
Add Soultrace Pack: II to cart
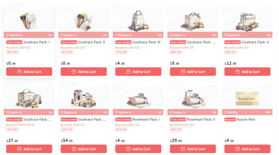[x=84, y=72]
